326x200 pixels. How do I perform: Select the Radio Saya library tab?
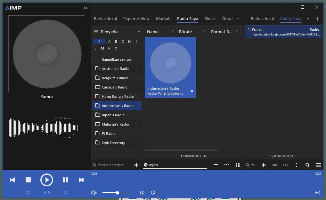[x=188, y=19]
